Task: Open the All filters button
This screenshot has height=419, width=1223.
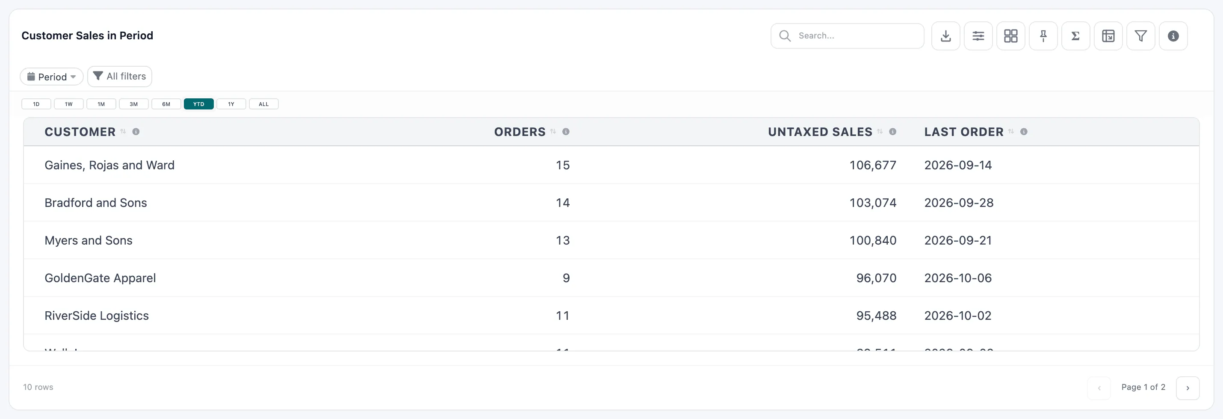Action: pyautogui.click(x=120, y=77)
